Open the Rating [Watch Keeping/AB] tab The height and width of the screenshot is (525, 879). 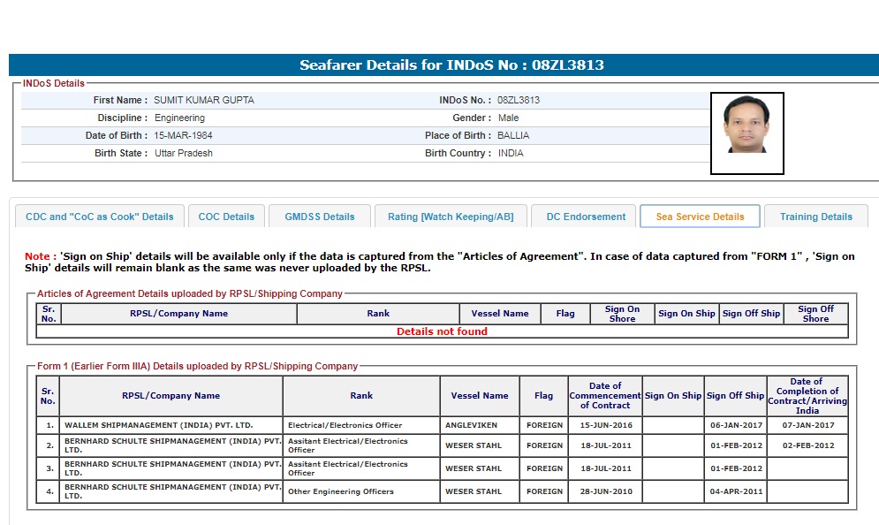click(x=451, y=217)
